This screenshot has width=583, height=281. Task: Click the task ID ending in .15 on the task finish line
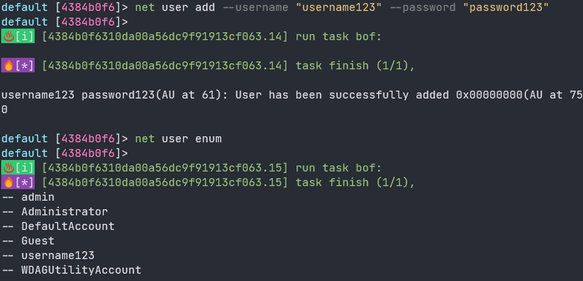[165, 182]
